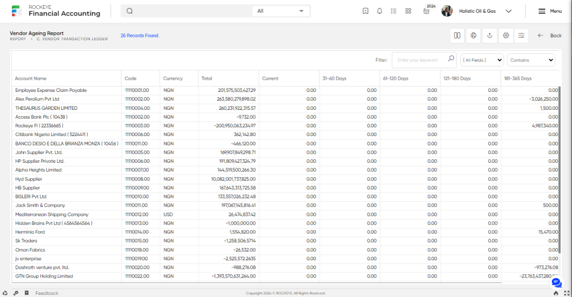Select Citibank Nigeria Limited row

(285, 134)
